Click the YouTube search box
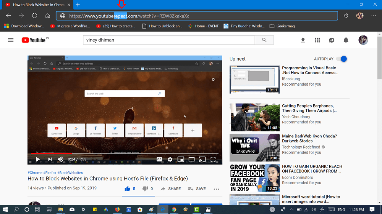Viewport: 382px width, 214px height. [169, 40]
